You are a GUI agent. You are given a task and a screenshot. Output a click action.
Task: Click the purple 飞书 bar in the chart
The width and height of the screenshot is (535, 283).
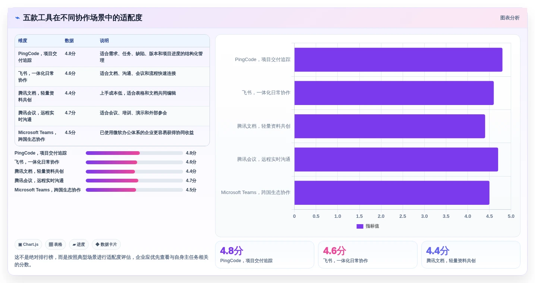click(394, 93)
